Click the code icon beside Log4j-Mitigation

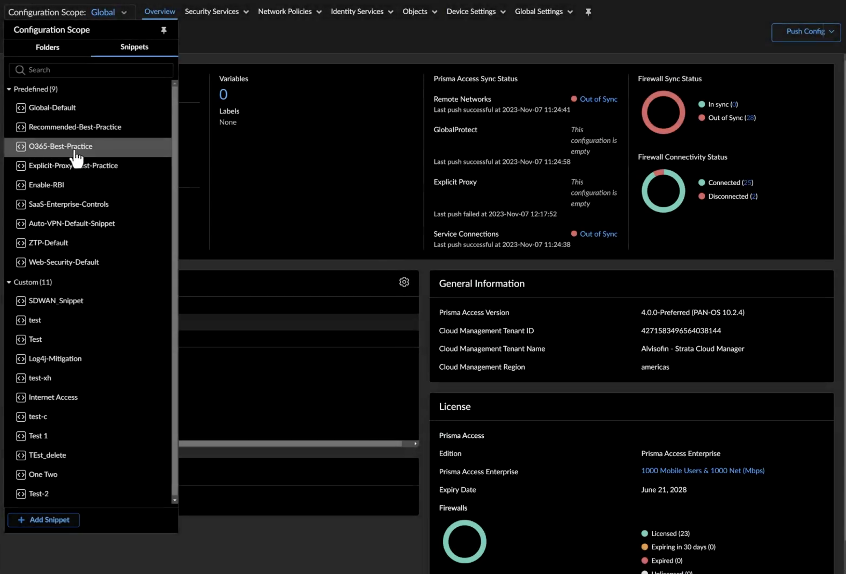(x=21, y=359)
